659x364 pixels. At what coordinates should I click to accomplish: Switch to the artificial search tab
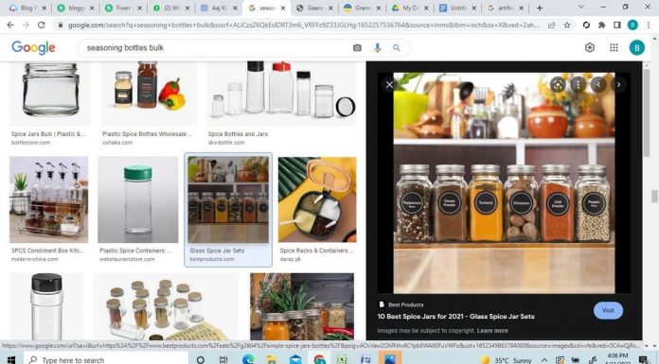505,8
